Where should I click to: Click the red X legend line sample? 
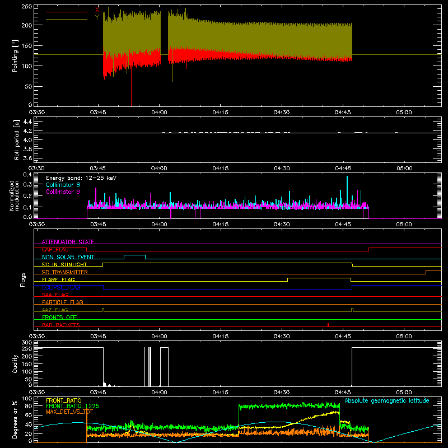coord(67,12)
